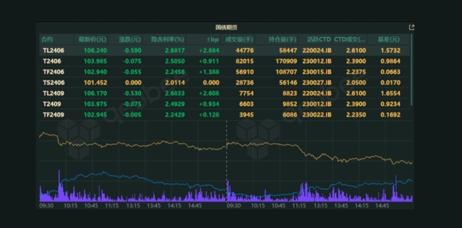Screen dimensions: 462x228
Task: Choose the TF2406 contract row
Action: 54,72
